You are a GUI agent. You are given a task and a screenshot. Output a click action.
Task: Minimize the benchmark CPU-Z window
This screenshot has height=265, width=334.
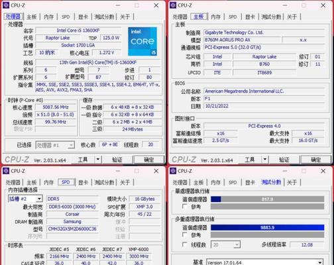285,171
